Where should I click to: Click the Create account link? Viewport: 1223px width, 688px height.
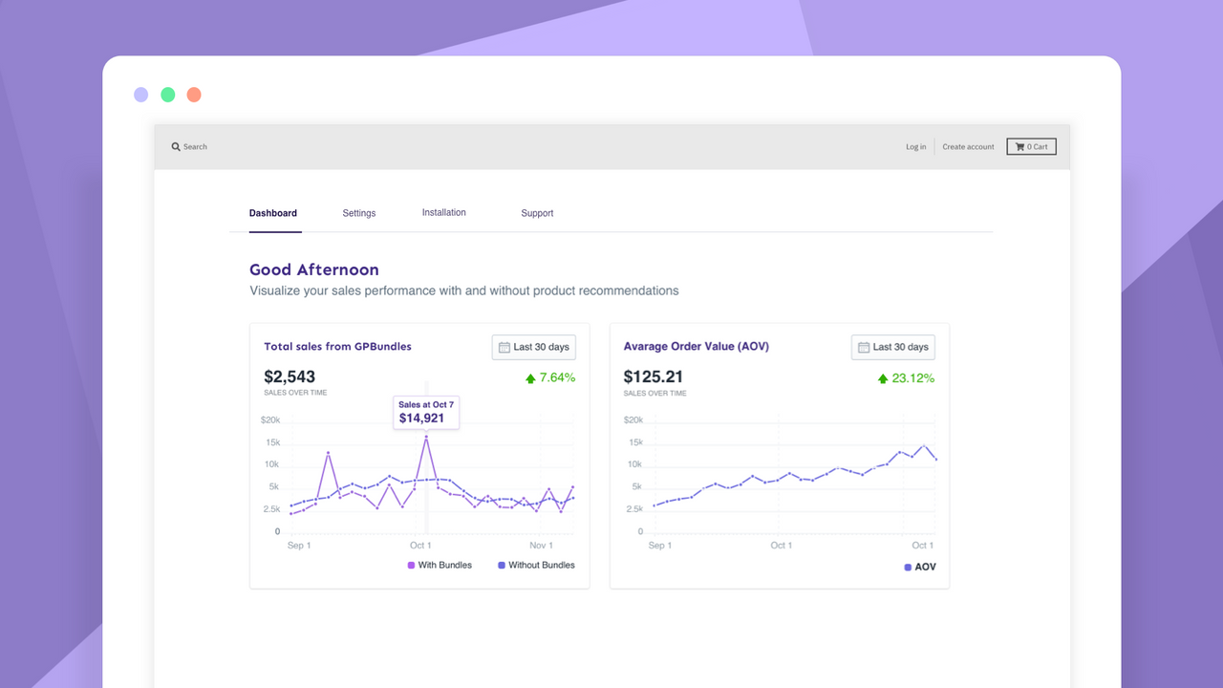(968, 147)
